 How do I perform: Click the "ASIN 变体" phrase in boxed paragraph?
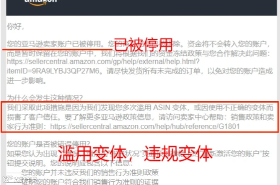(x=170, y=108)
